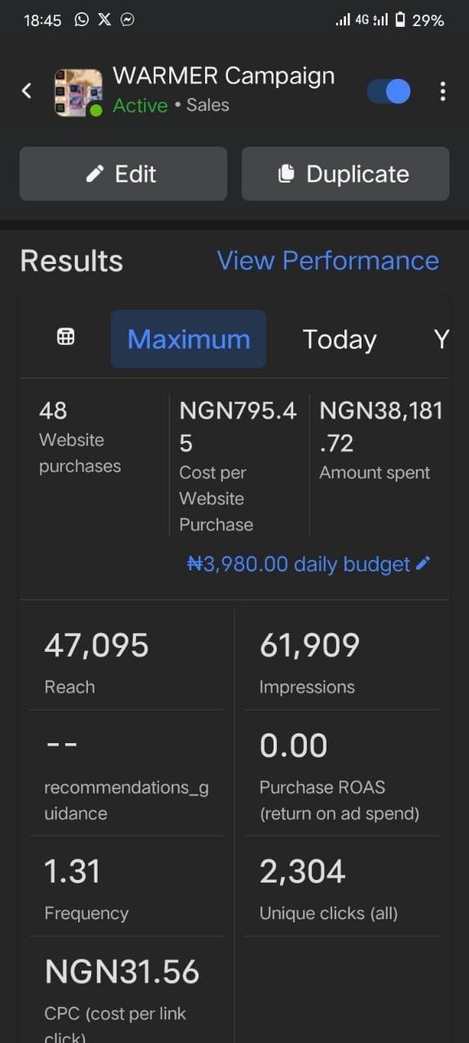
Task: Tap the X app notification icon
Action: (104, 20)
